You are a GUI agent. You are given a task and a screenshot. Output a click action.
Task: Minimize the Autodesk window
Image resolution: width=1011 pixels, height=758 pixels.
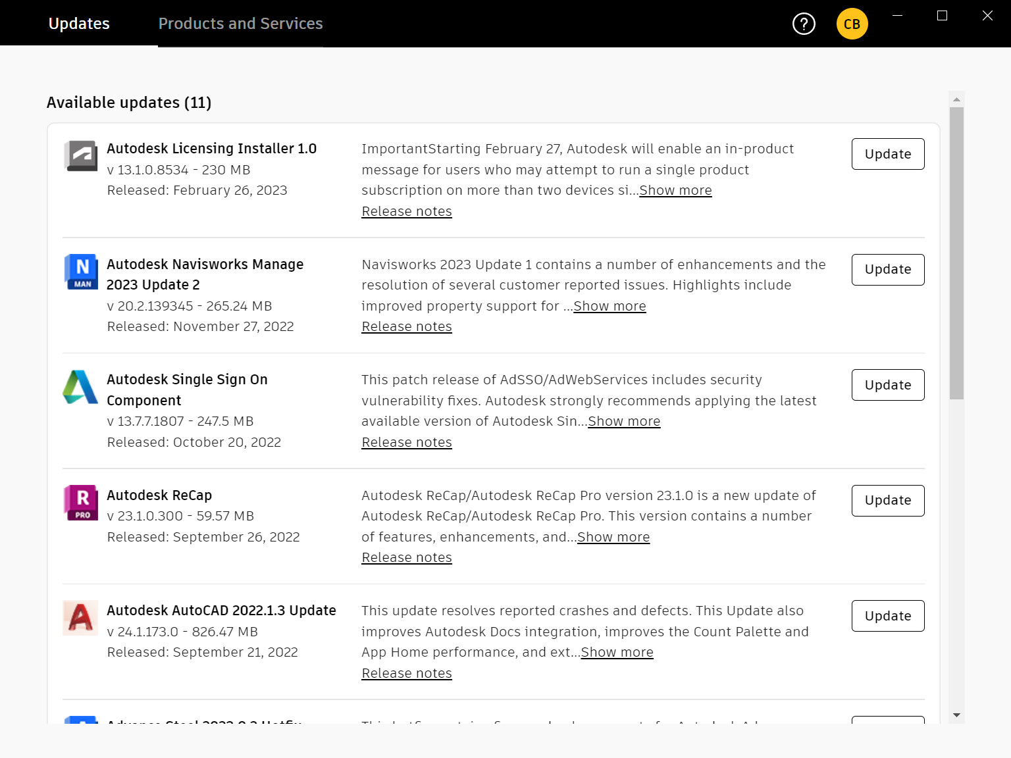[897, 16]
